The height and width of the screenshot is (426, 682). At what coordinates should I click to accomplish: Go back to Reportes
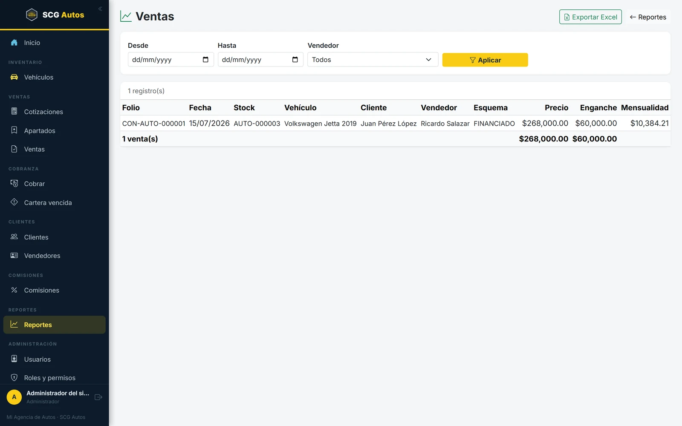click(648, 17)
